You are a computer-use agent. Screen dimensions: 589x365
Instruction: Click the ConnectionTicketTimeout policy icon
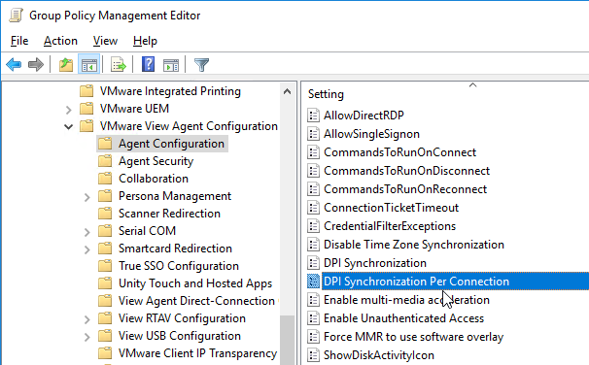tap(313, 208)
